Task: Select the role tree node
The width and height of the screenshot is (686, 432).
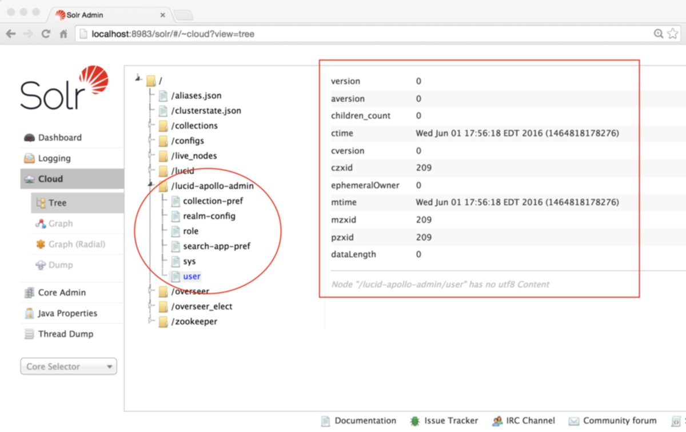Action: click(191, 231)
